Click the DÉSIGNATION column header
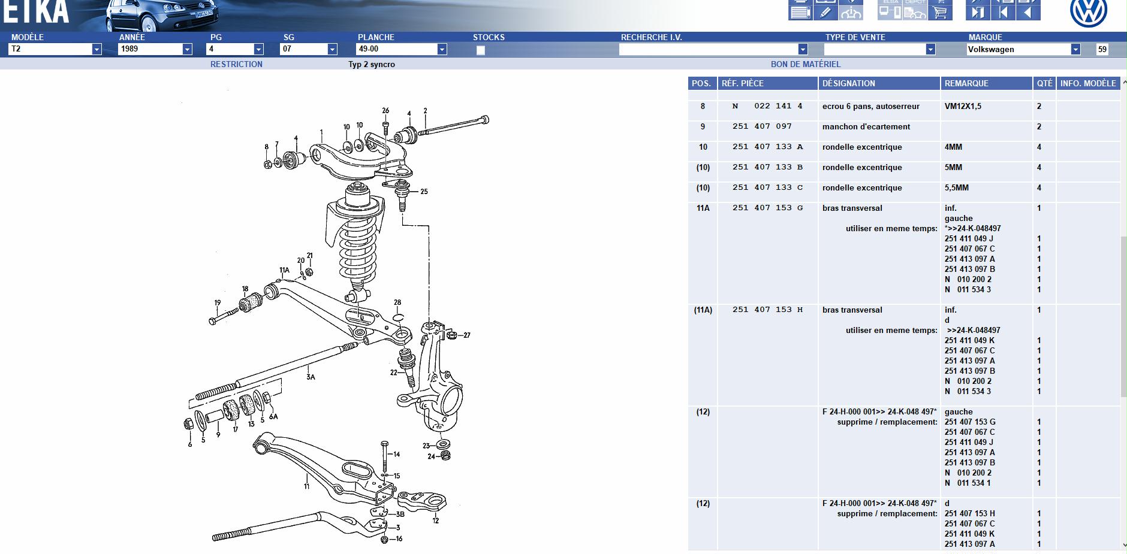Image resolution: width=1127 pixels, height=554 pixels. point(879,83)
